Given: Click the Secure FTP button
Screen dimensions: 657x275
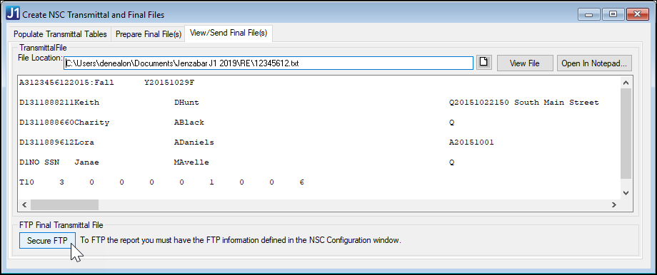Looking at the screenshot, I should pos(47,240).
